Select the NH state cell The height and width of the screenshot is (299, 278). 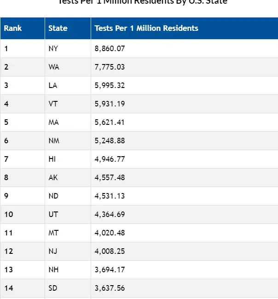click(x=54, y=270)
